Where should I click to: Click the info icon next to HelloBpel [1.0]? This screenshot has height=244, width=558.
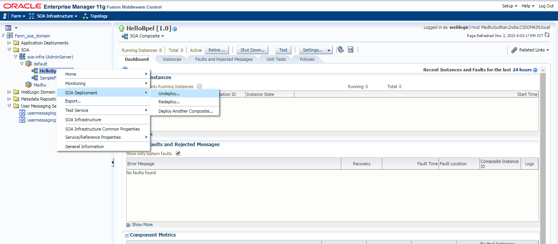(x=175, y=29)
